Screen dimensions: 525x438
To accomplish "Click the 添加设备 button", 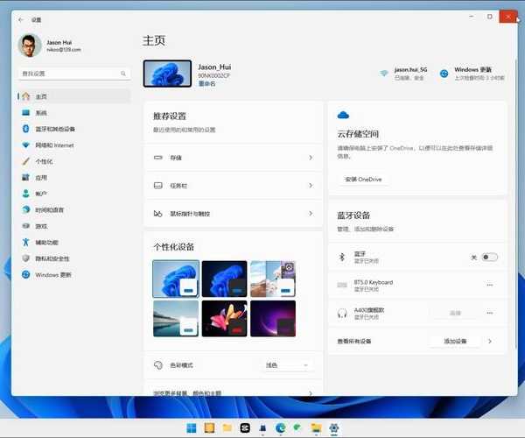I will (454, 341).
